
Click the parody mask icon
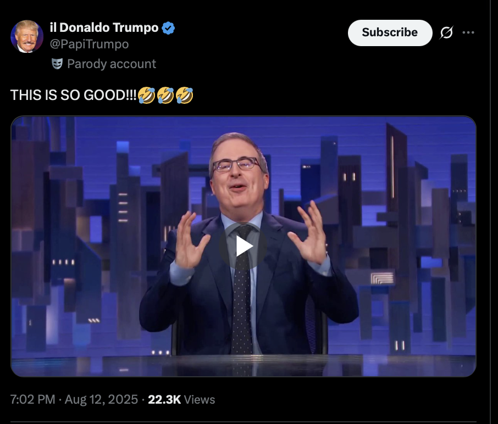57,64
